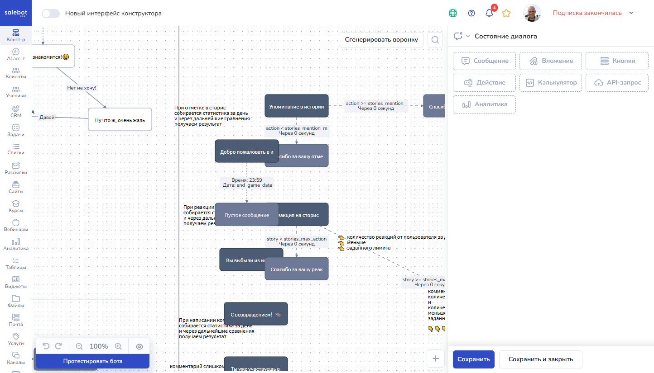
Task: Open the notifications bell icon
Action: [x=489, y=13]
